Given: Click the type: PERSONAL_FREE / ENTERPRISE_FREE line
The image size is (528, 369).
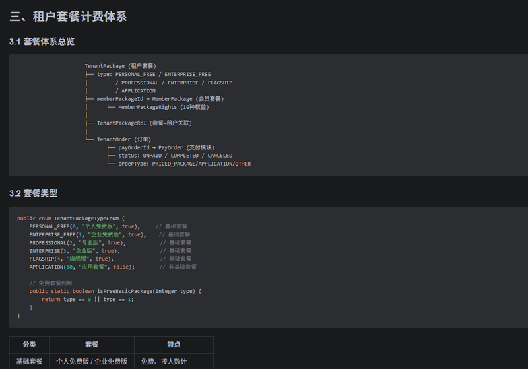Looking at the screenshot, I should click(154, 74).
